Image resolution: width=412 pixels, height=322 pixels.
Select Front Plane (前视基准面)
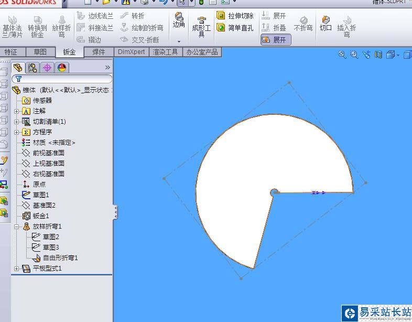(x=44, y=153)
